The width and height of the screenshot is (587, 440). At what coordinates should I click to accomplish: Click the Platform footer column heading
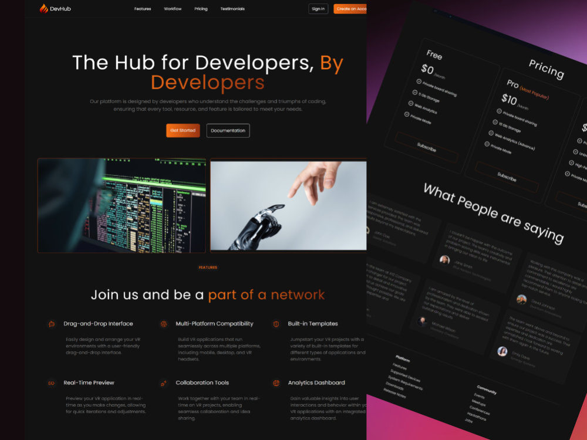click(403, 359)
